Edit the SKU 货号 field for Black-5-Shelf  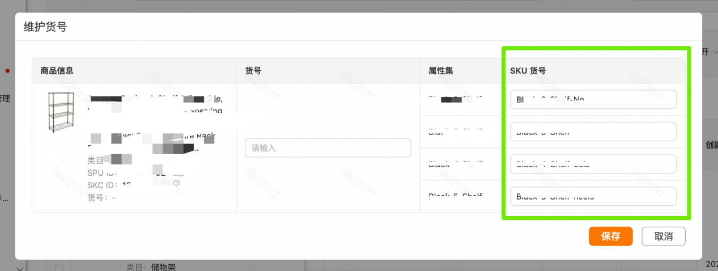tap(593, 196)
